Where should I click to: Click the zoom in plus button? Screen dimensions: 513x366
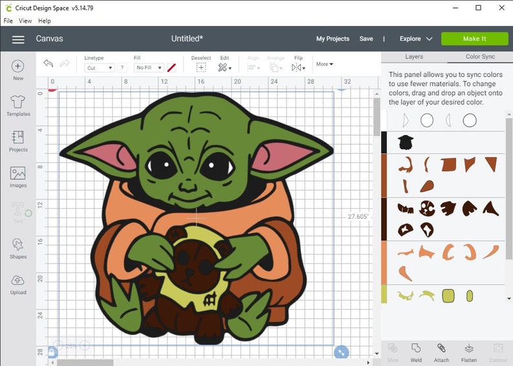pos(85,345)
